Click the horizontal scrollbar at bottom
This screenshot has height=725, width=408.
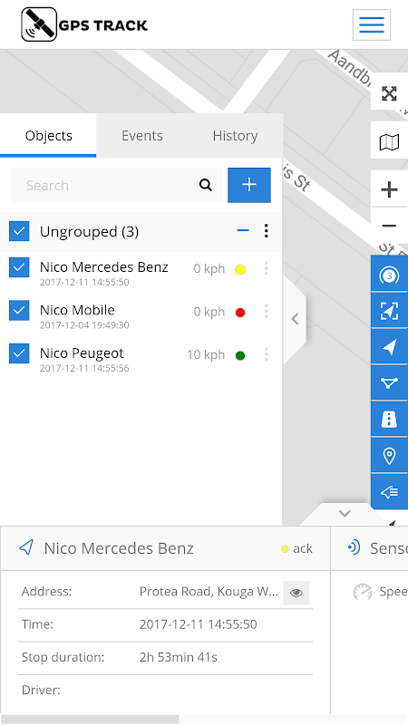90,720
